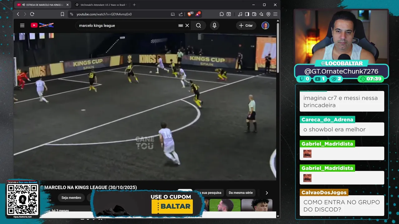Viewport: 399px width, 224px height.
Task: Click the scrollbar down arrow
Action: (x=278, y=216)
